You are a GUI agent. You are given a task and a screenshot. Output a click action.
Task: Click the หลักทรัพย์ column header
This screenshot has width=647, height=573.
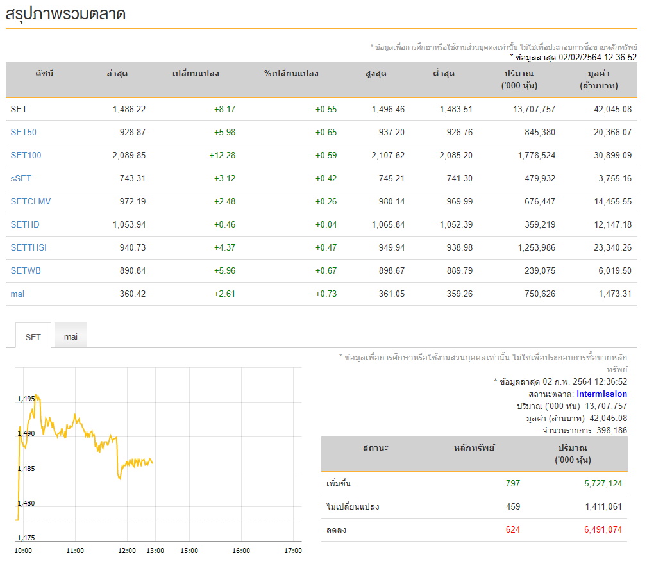pos(474,448)
